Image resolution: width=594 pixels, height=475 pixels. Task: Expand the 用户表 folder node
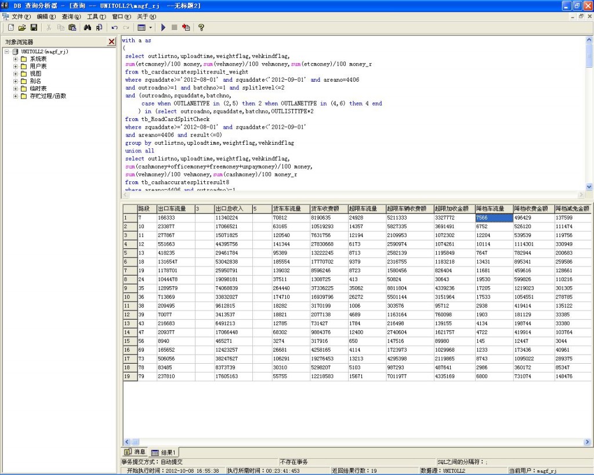point(16,67)
